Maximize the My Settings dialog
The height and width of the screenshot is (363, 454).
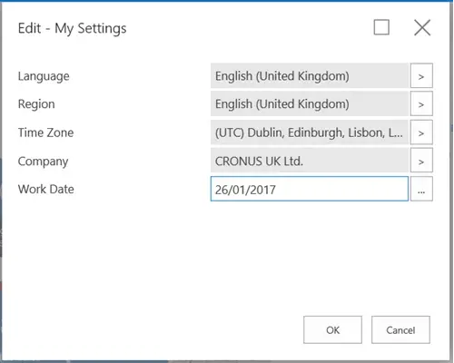tap(381, 27)
